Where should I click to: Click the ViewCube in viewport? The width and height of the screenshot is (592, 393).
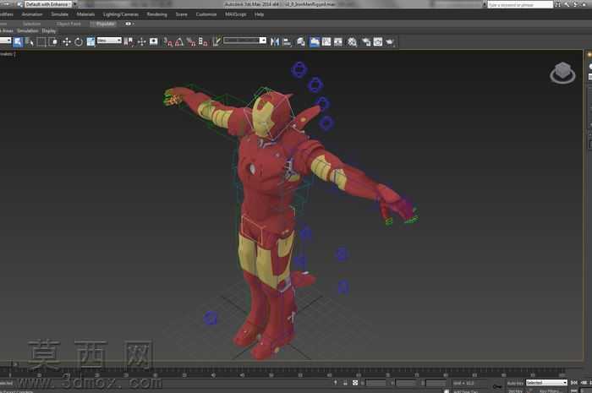(x=562, y=73)
